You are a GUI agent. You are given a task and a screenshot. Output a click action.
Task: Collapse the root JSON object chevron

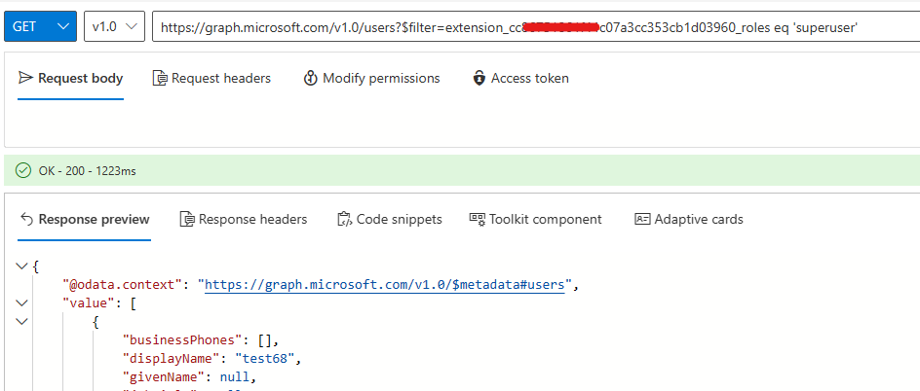pyautogui.click(x=22, y=267)
